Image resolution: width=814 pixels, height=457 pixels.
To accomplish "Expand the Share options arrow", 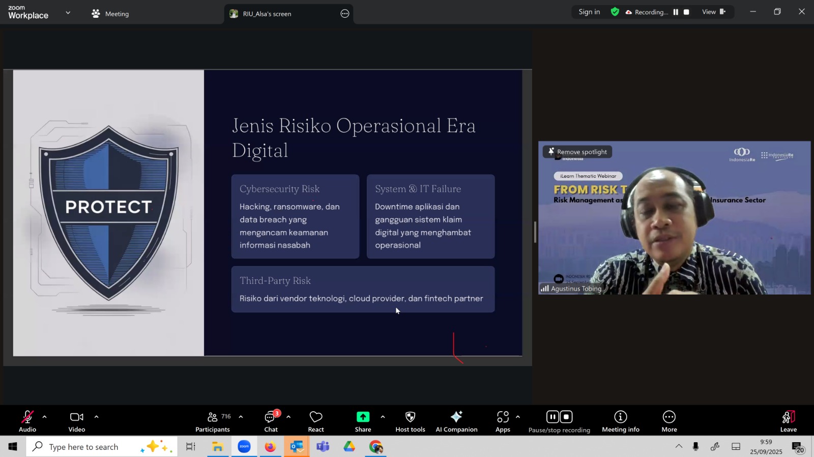I will click(x=383, y=417).
